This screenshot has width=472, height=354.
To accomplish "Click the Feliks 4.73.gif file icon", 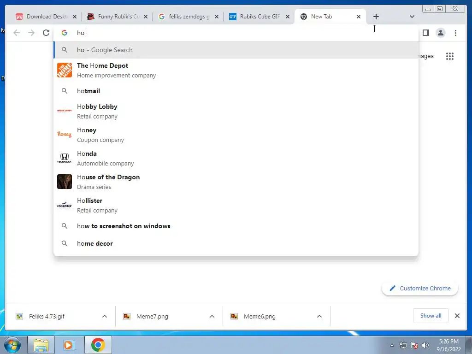I will point(19,316).
